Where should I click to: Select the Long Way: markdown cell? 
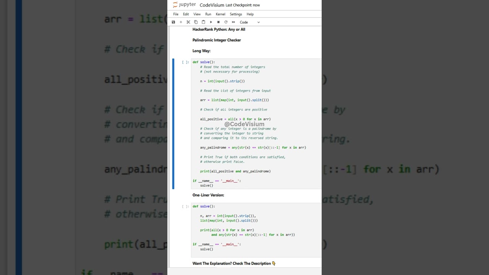coord(201,51)
